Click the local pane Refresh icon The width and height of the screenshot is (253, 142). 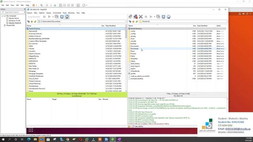62,17
